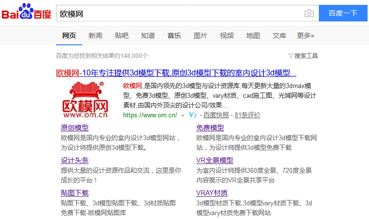This screenshot has height=219, width=369.
Task: Open the 音乐 tab
Action: click(174, 36)
